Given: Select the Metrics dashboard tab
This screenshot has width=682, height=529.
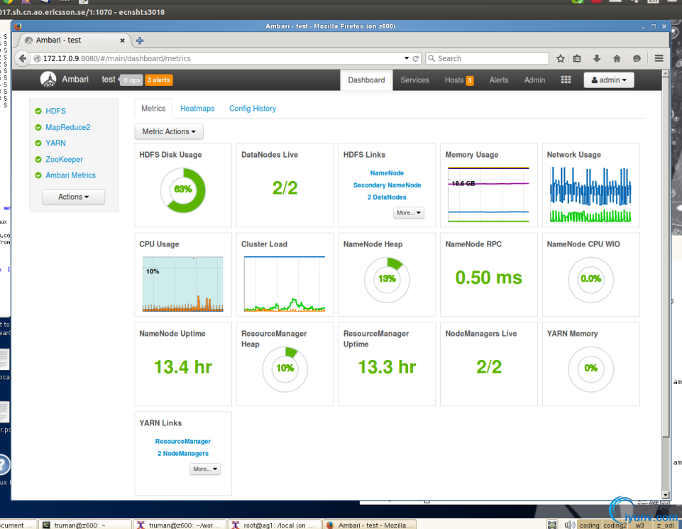Looking at the screenshot, I should point(153,109).
